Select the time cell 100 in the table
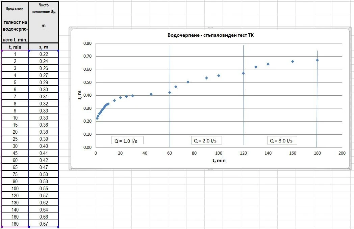 (15, 189)
